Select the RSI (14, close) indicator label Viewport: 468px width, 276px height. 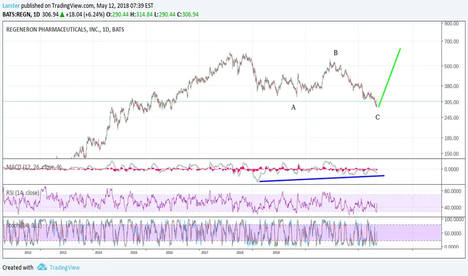pyautogui.click(x=23, y=193)
